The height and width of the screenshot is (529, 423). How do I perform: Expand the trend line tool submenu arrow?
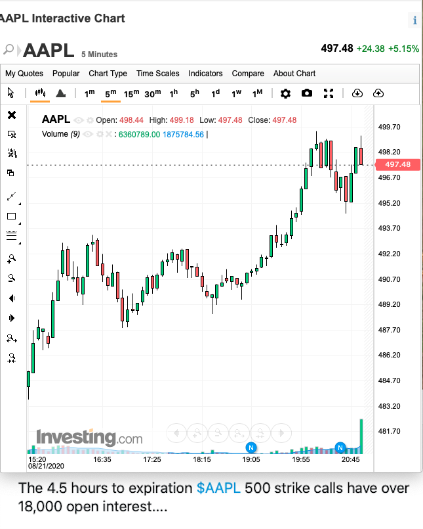[x=20, y=204]
